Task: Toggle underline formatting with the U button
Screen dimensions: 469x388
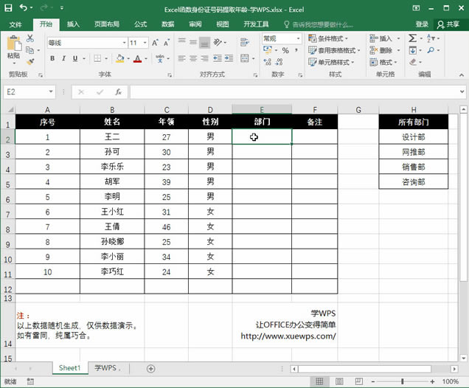Action: click(76, 58)
